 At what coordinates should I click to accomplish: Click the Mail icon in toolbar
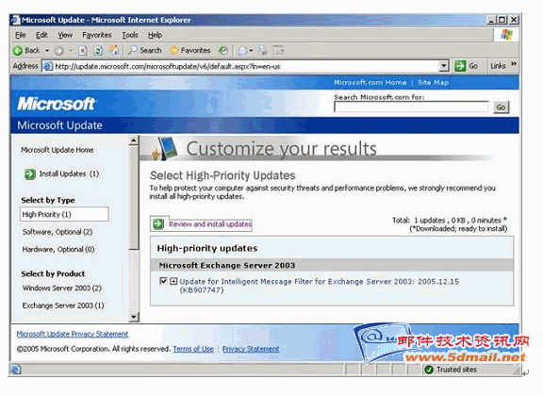(x=243, y=51)
